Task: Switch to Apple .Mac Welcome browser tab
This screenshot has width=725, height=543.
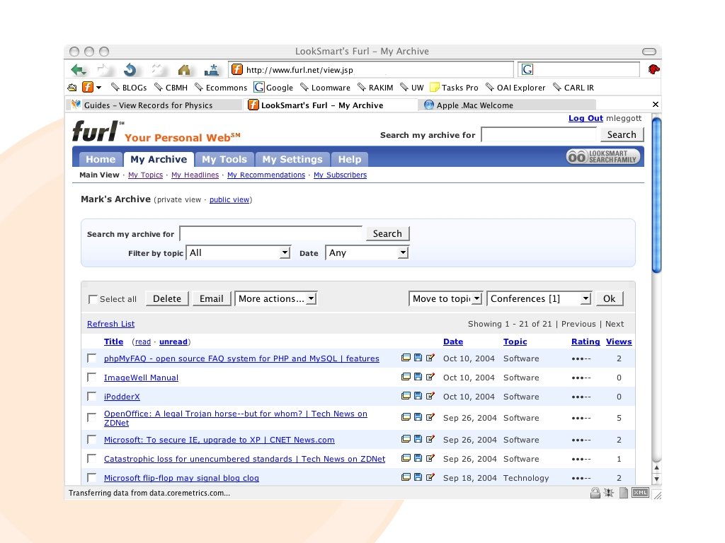Action: (x=507, y=105)
